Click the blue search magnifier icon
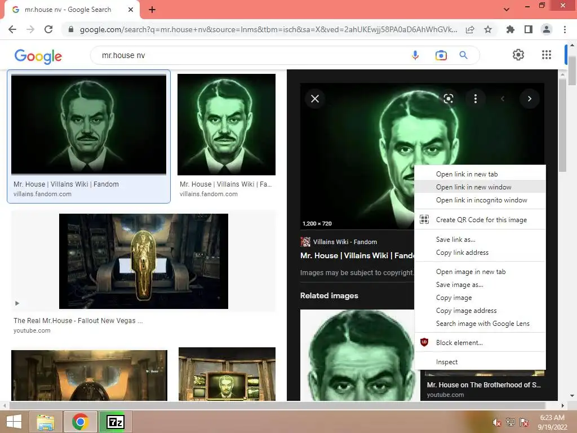 [463, 55]
